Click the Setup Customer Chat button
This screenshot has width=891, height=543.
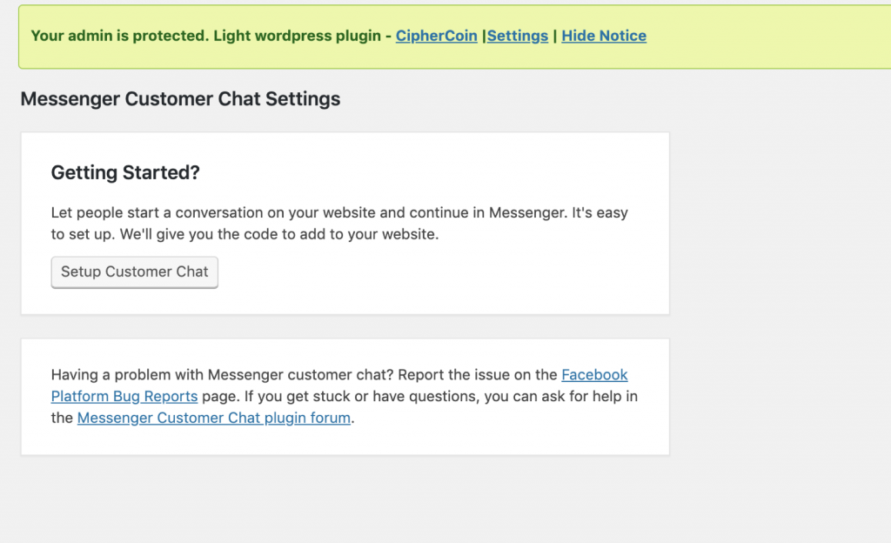135,272
